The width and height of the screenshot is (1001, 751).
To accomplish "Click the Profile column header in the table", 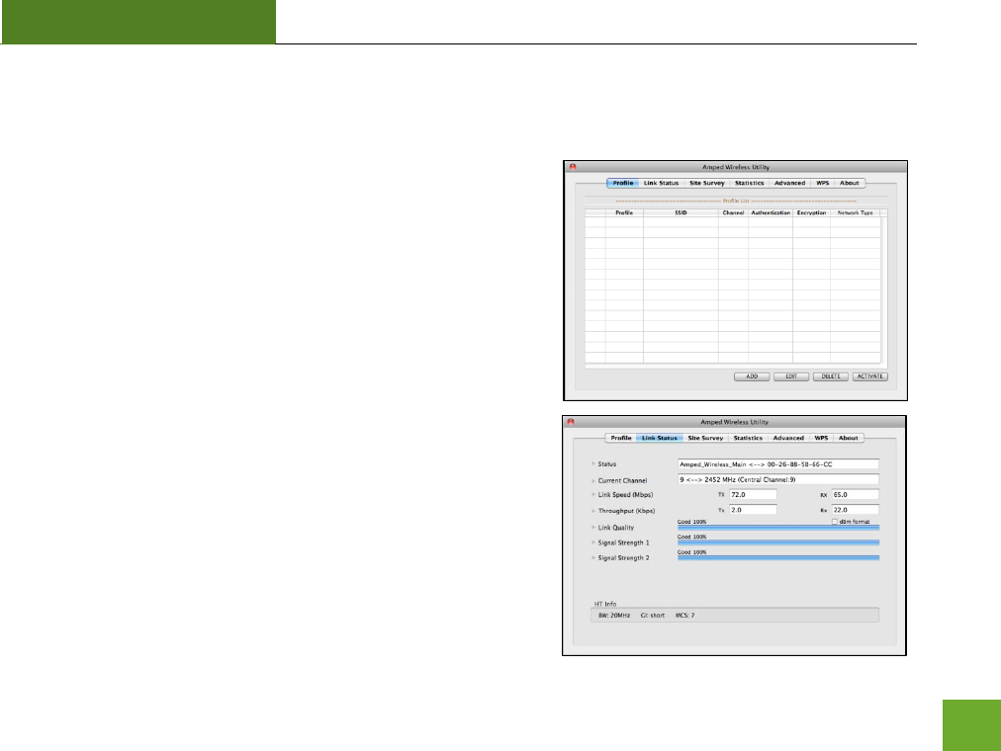I will (x=624, y=212).
